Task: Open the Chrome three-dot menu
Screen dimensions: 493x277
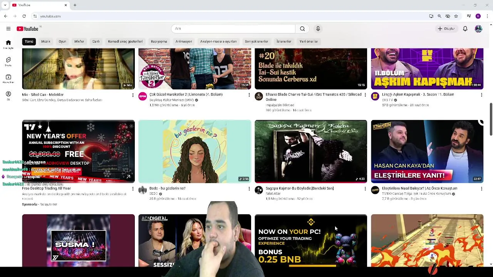Action: click(x=488, y=16)
